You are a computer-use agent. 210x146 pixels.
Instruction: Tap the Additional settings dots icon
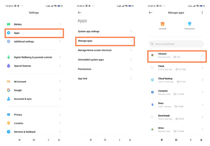pos(9,41)
